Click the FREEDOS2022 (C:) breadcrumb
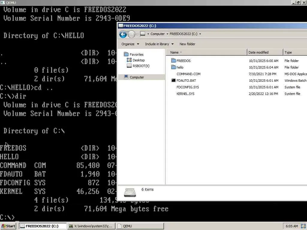307x230 pixels. click(x=183, y=34)
